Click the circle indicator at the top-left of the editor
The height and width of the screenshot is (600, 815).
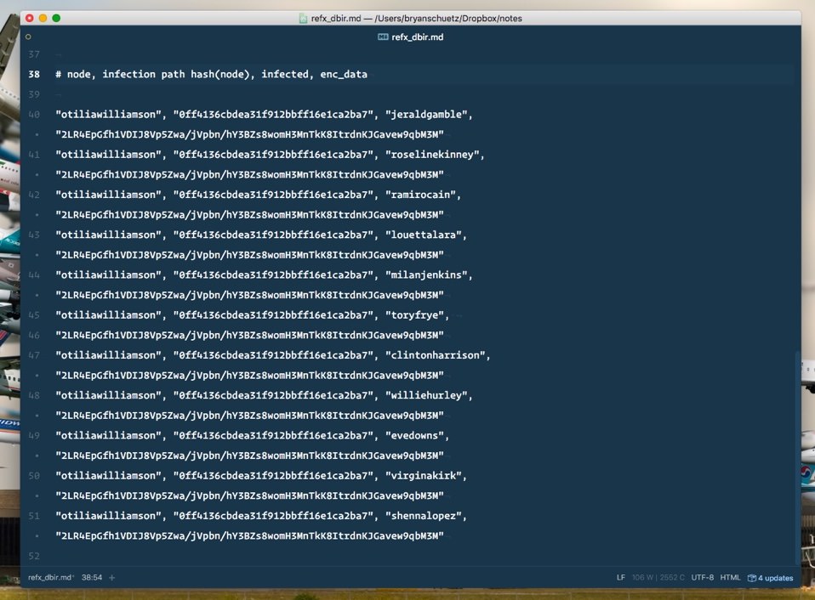[28, 37]
